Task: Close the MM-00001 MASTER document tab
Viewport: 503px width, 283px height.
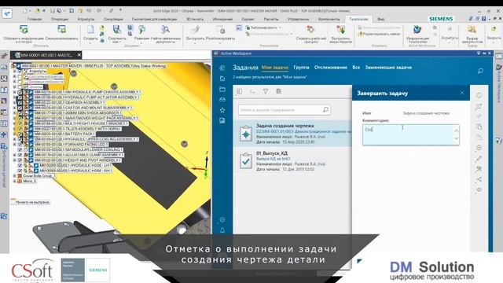Action: 79,55
